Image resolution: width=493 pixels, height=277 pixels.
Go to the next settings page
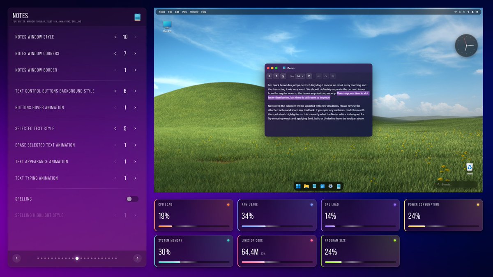(x=137, y=258)
